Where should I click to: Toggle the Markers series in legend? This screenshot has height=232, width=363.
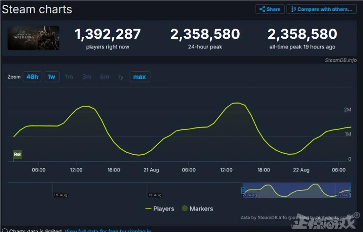[x=197, y=209]
